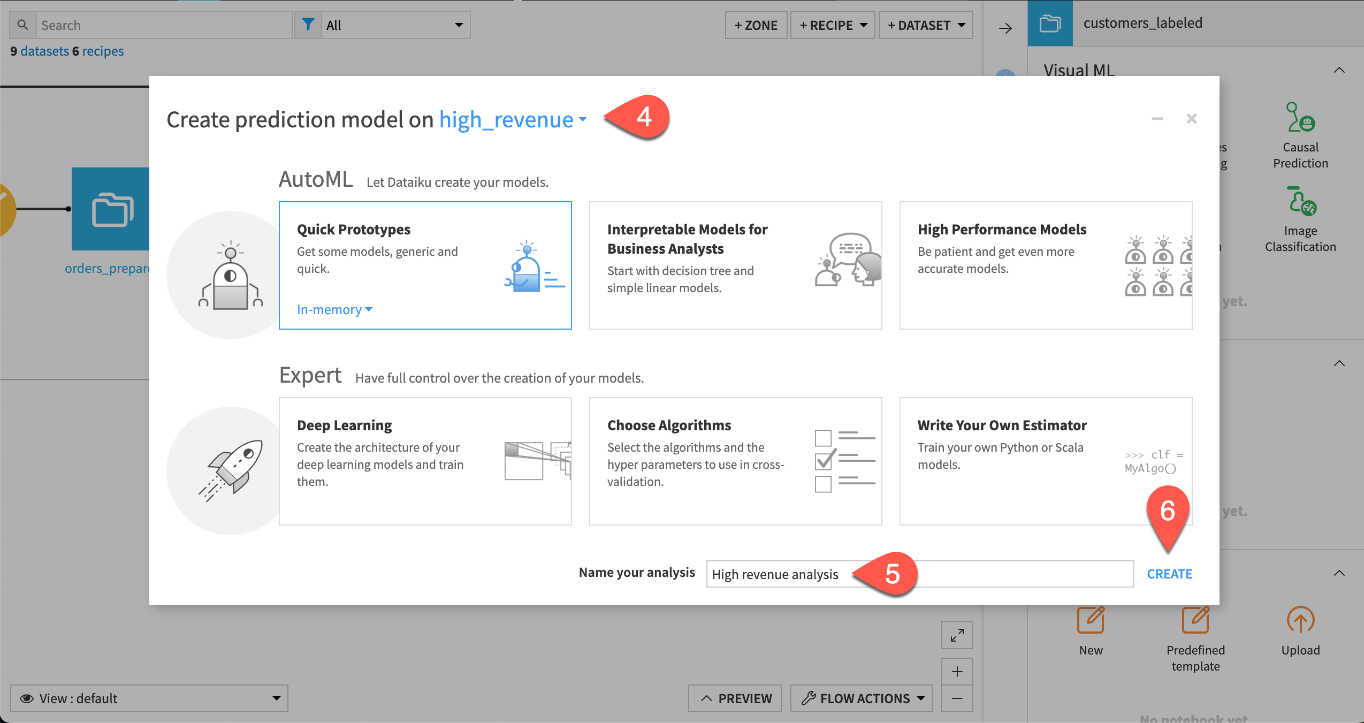Open the All filter dropdown
1364x723 pixels.
395,25
